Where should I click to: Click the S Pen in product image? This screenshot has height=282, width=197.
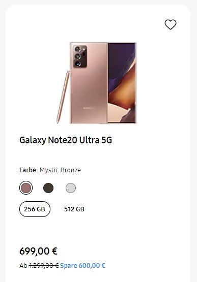(x=63, y=97)
